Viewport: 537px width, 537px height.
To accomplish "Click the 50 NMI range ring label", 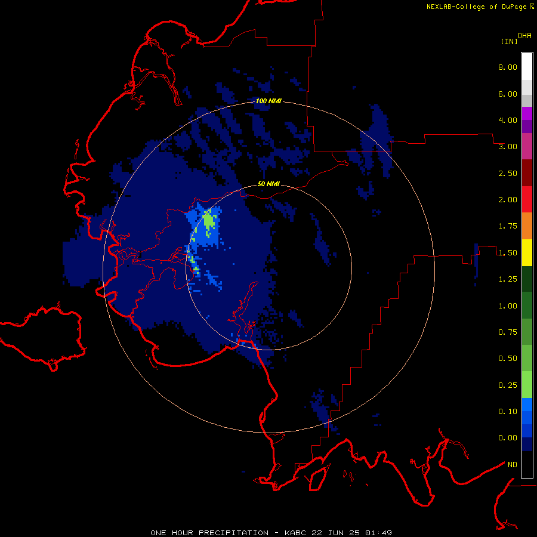I will click(268, 184).
